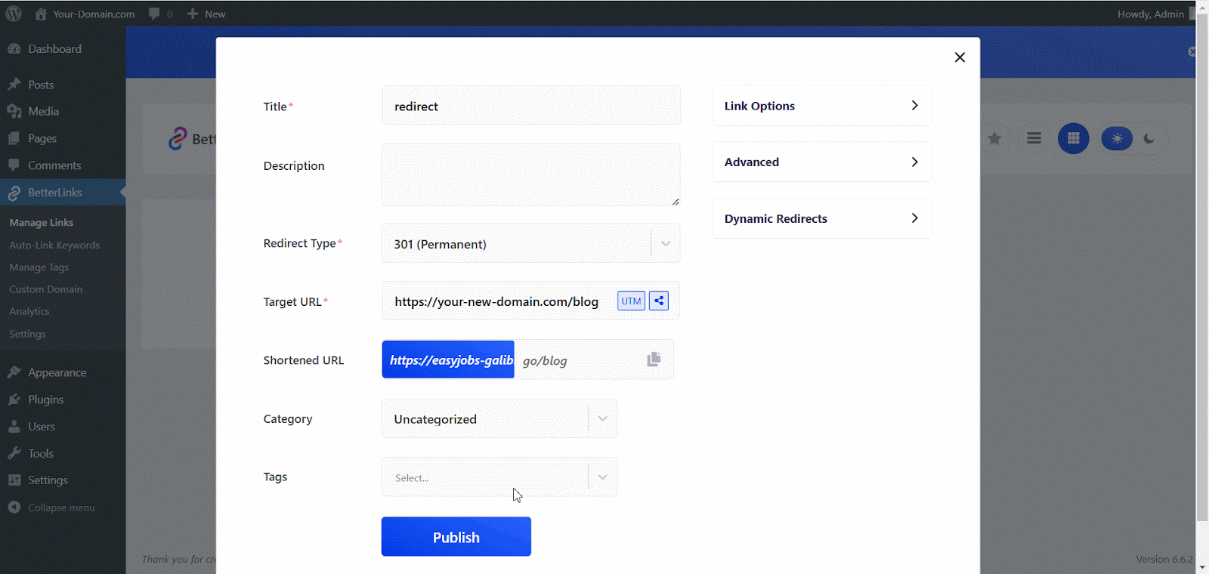Select BetterLinks sidebar menu

tap(63, 193)
